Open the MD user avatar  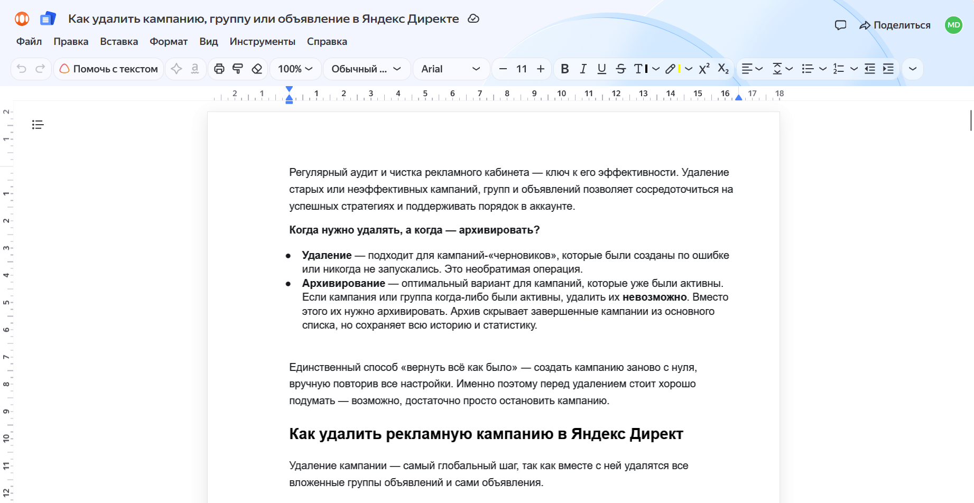pyautogui.click(x=954, y=25)
